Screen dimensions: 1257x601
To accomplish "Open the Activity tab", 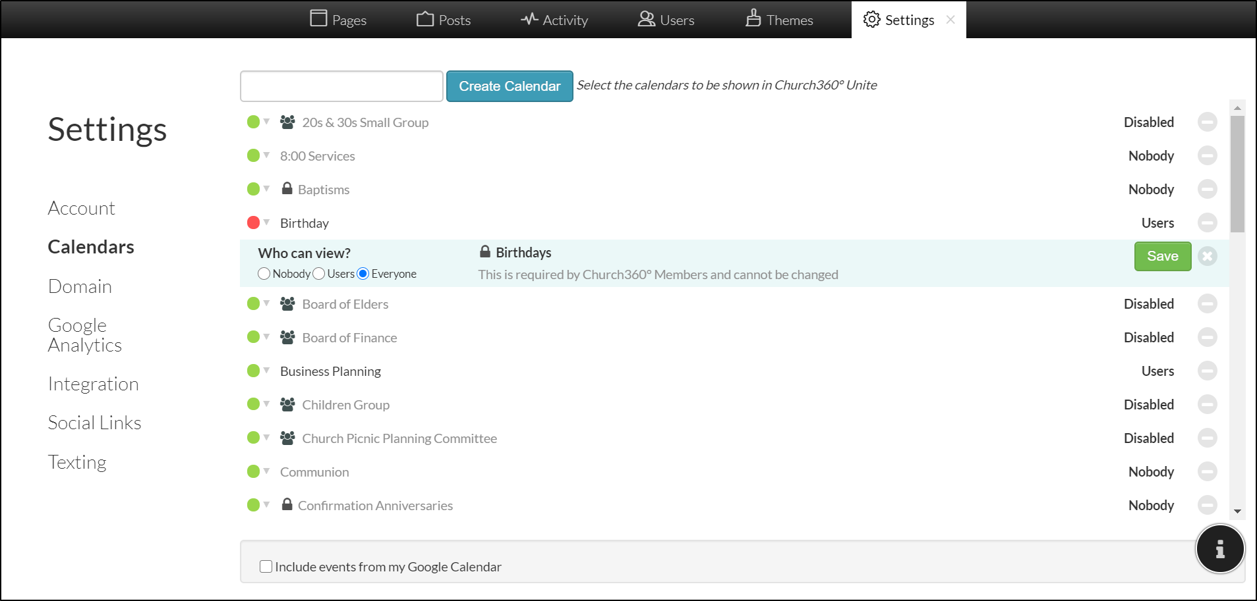I will [x=554, y=20].
